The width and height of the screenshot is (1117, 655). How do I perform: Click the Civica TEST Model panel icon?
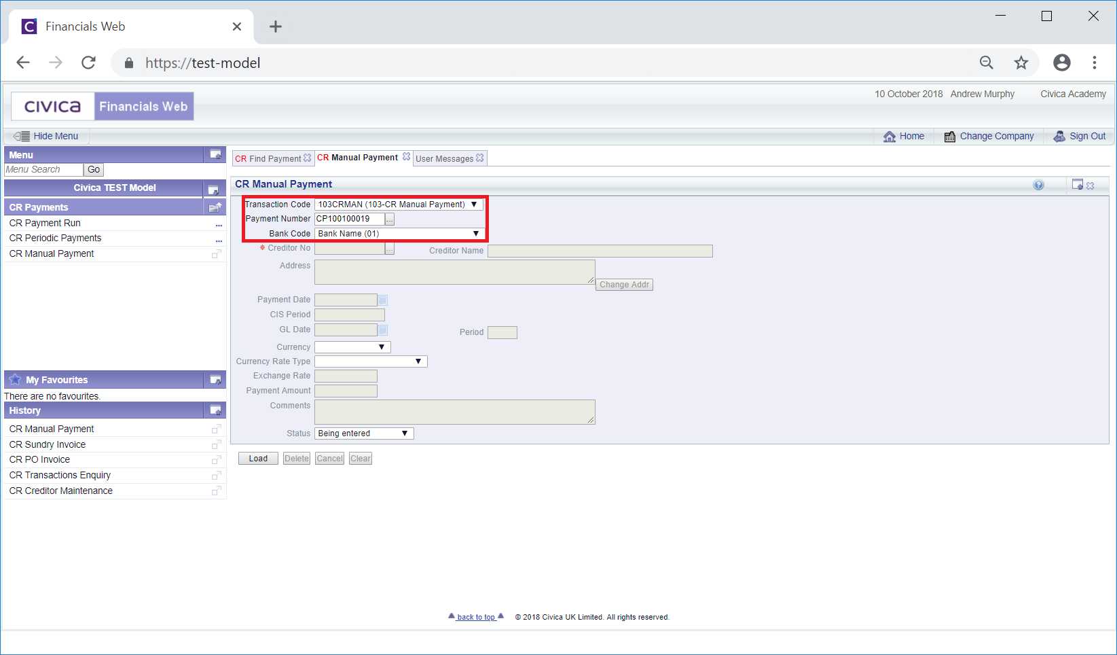click(x=213, y=190)
